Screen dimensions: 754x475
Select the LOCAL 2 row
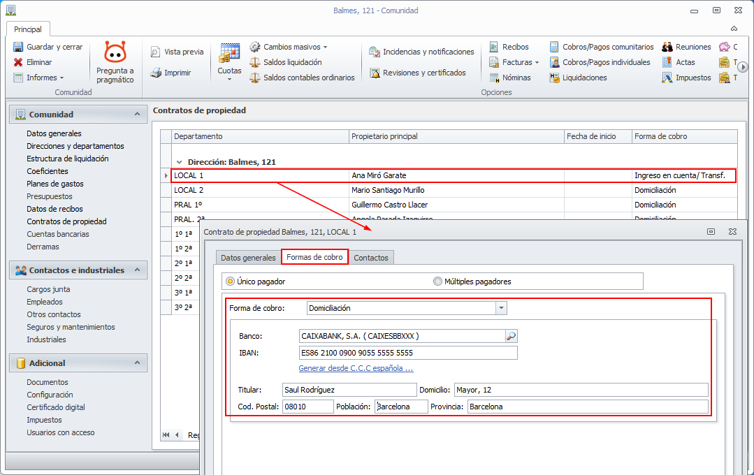click(454, 191)
